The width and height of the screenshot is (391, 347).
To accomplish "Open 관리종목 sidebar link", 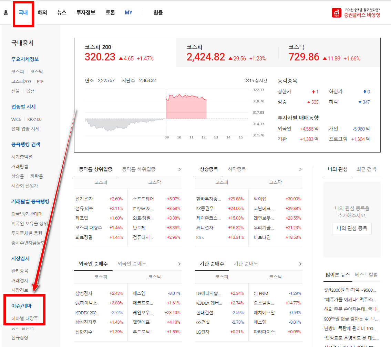I will click(20, 271).
